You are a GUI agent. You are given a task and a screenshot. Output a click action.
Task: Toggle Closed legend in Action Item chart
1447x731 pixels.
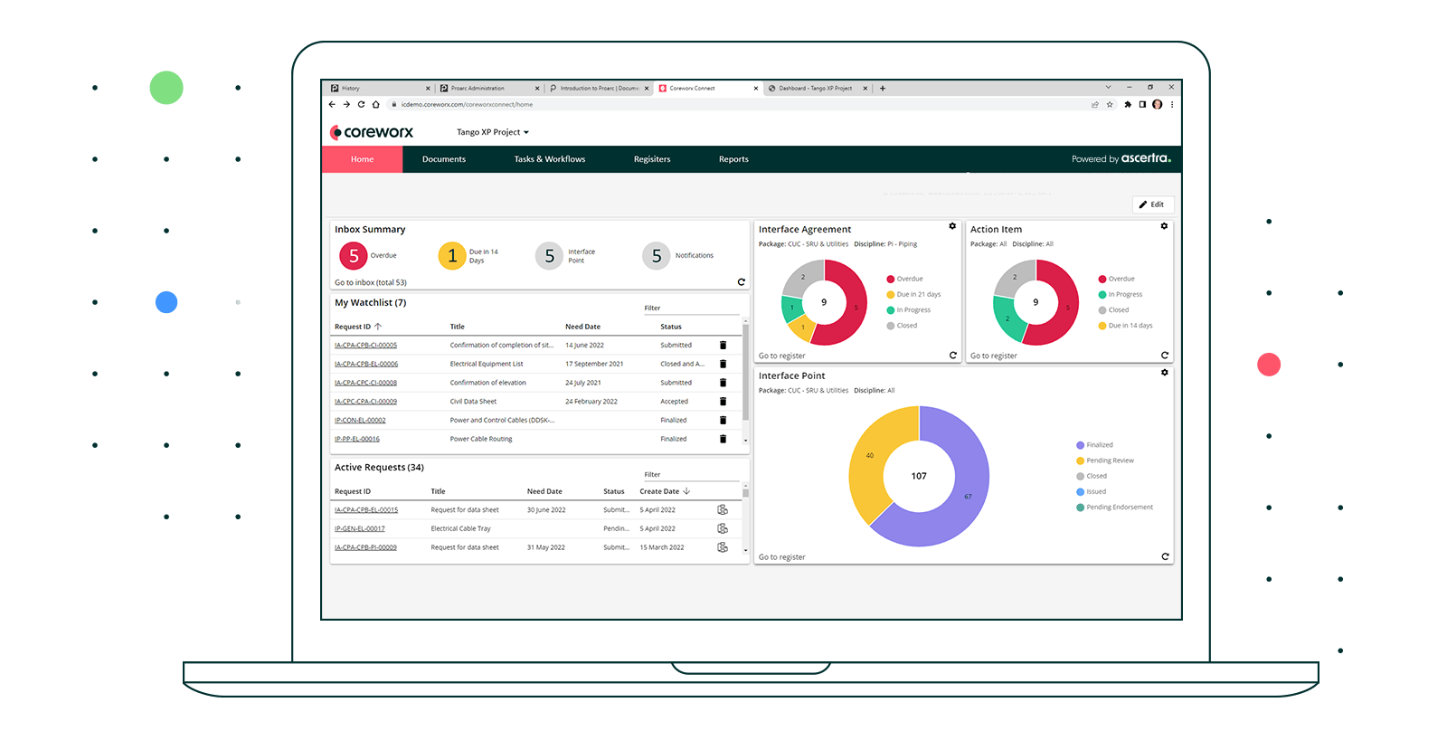click(x=1113, y=309)
